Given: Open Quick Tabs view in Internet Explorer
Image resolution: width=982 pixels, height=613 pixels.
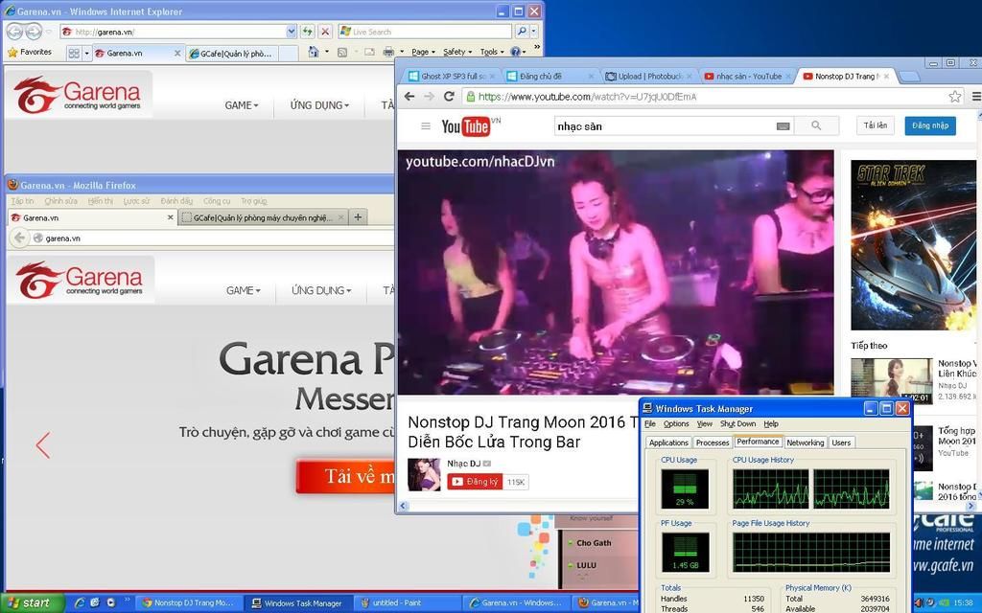Looking at the screenshot, I should (x=74, y=54).
